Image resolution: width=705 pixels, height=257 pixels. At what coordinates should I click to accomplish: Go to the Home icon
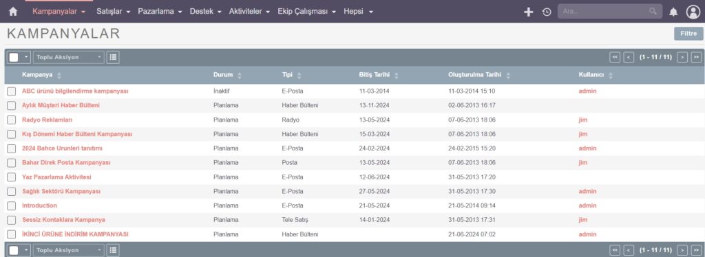(x=13, y=12)
